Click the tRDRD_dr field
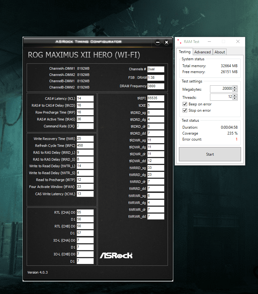 click(156, 126)
